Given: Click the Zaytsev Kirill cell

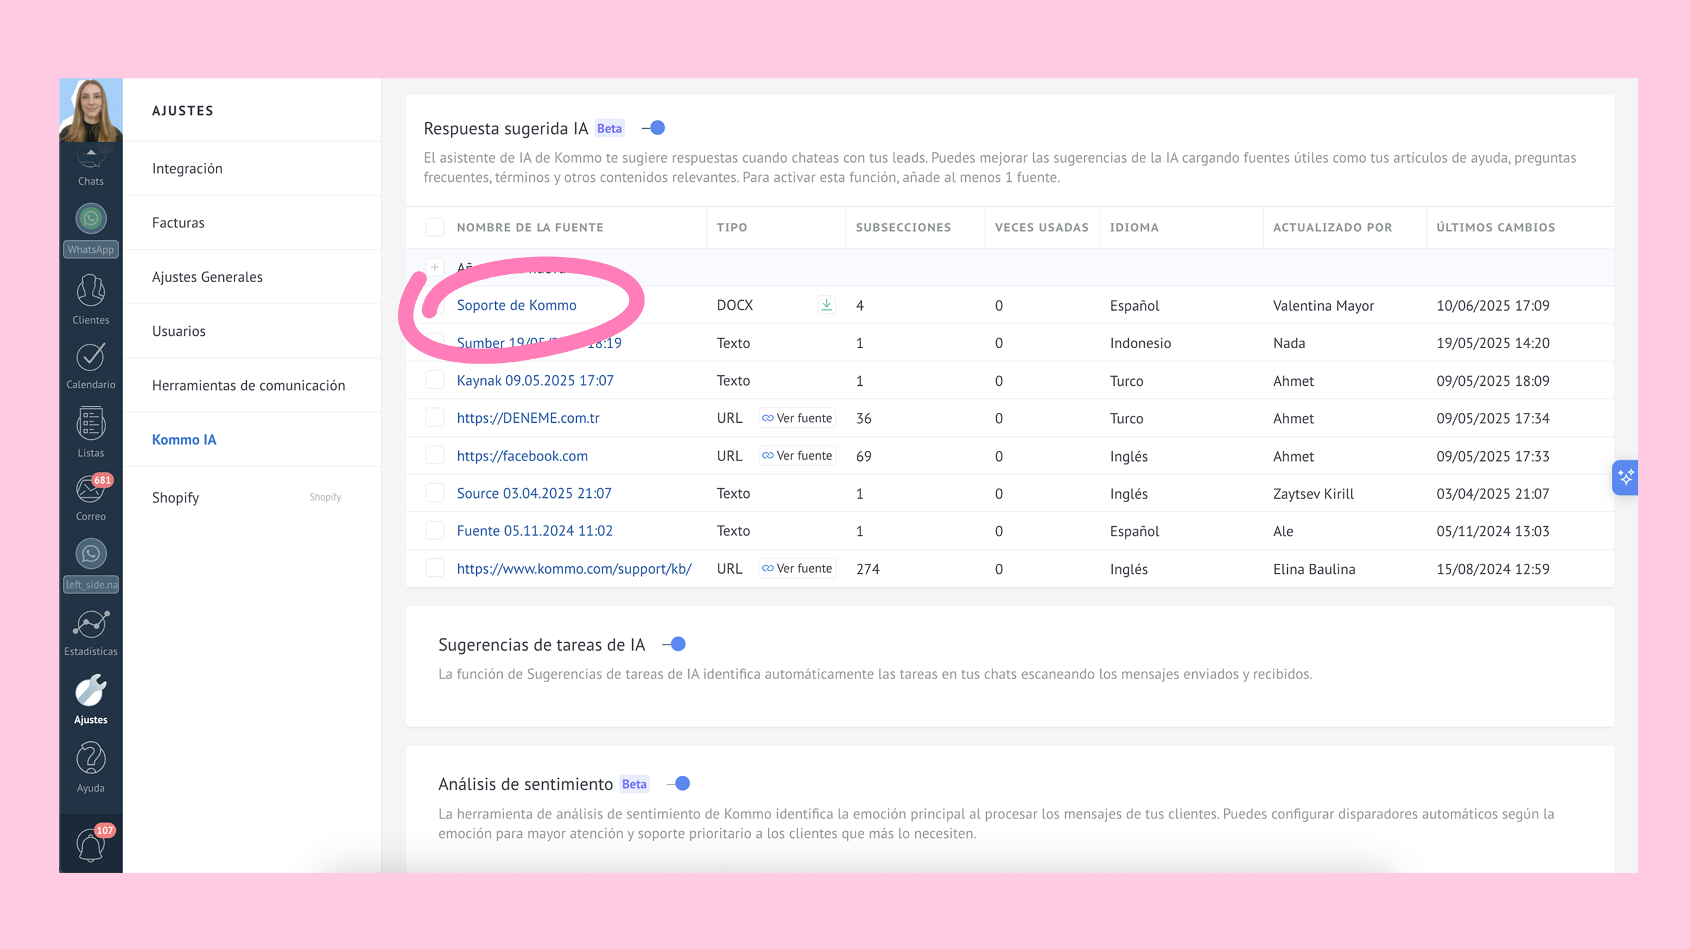Looking at the screenshot, I should coord(1313,494).
